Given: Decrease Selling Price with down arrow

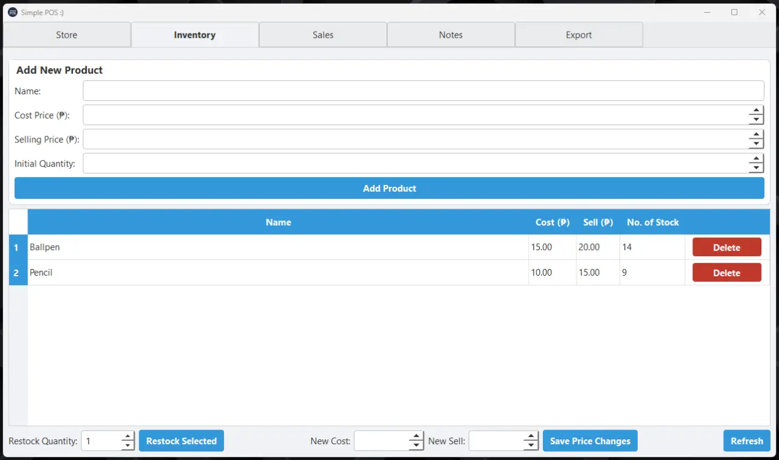Looking at the screenshot, I should (756, 144).
